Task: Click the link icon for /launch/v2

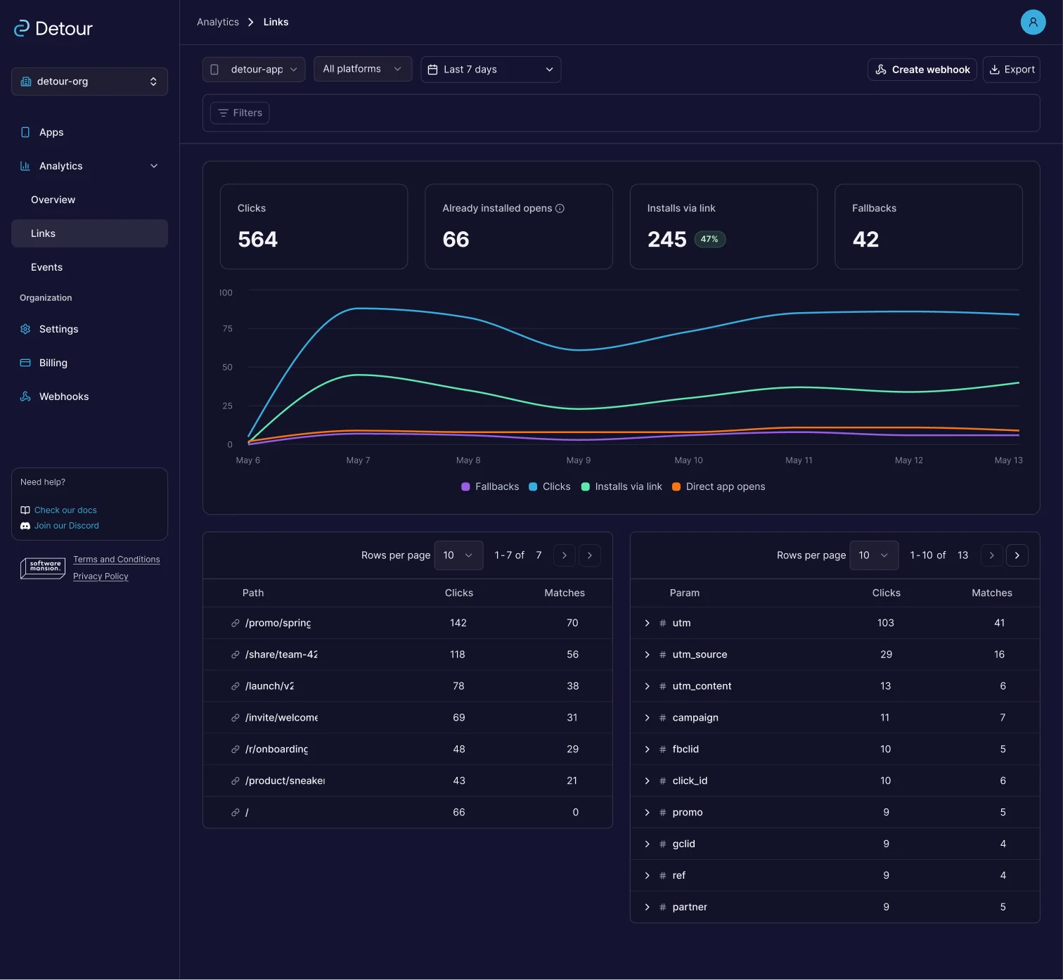Action: (x=236, y=686)
